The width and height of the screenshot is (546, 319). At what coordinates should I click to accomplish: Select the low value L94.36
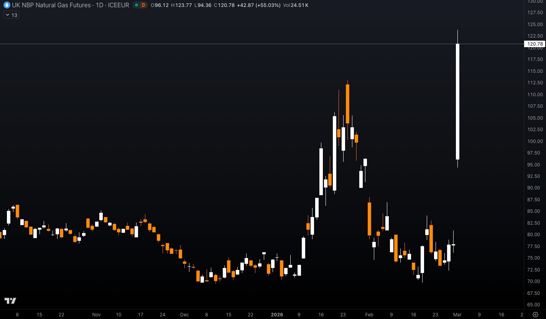(203, 5)
